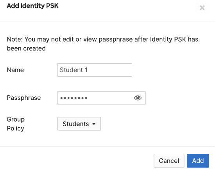
Task: Click empty area of the Name textbox
Action: [x=110, y=70]
